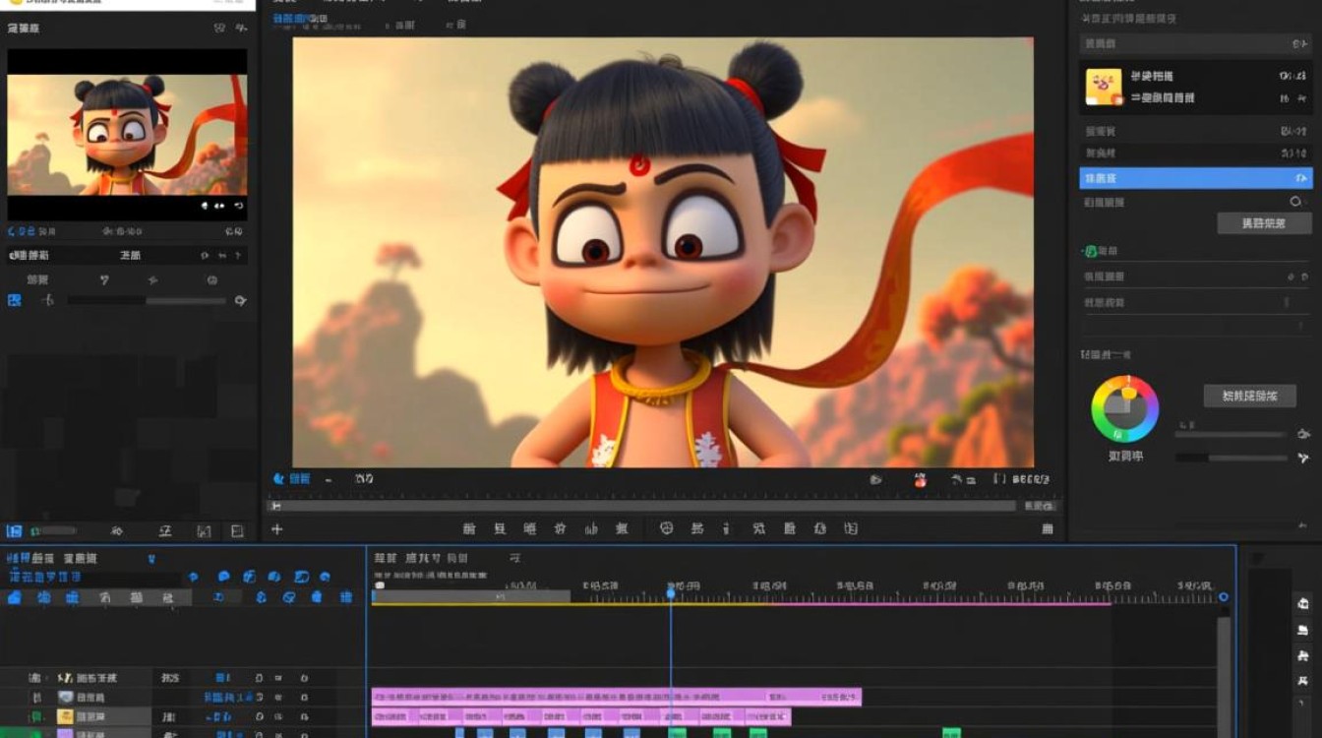1322x738 pixels.
Task: Click the rightmost icon in the left panel's bottom row
Action: point(237,531)
